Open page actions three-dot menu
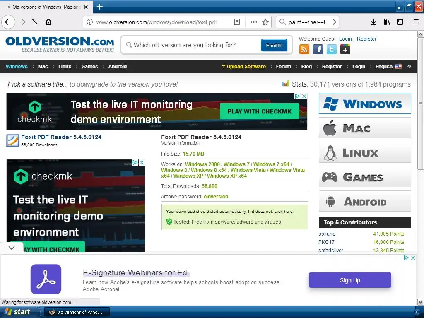Viewport: 424px width, 318px height. click(x=254, y=22)
